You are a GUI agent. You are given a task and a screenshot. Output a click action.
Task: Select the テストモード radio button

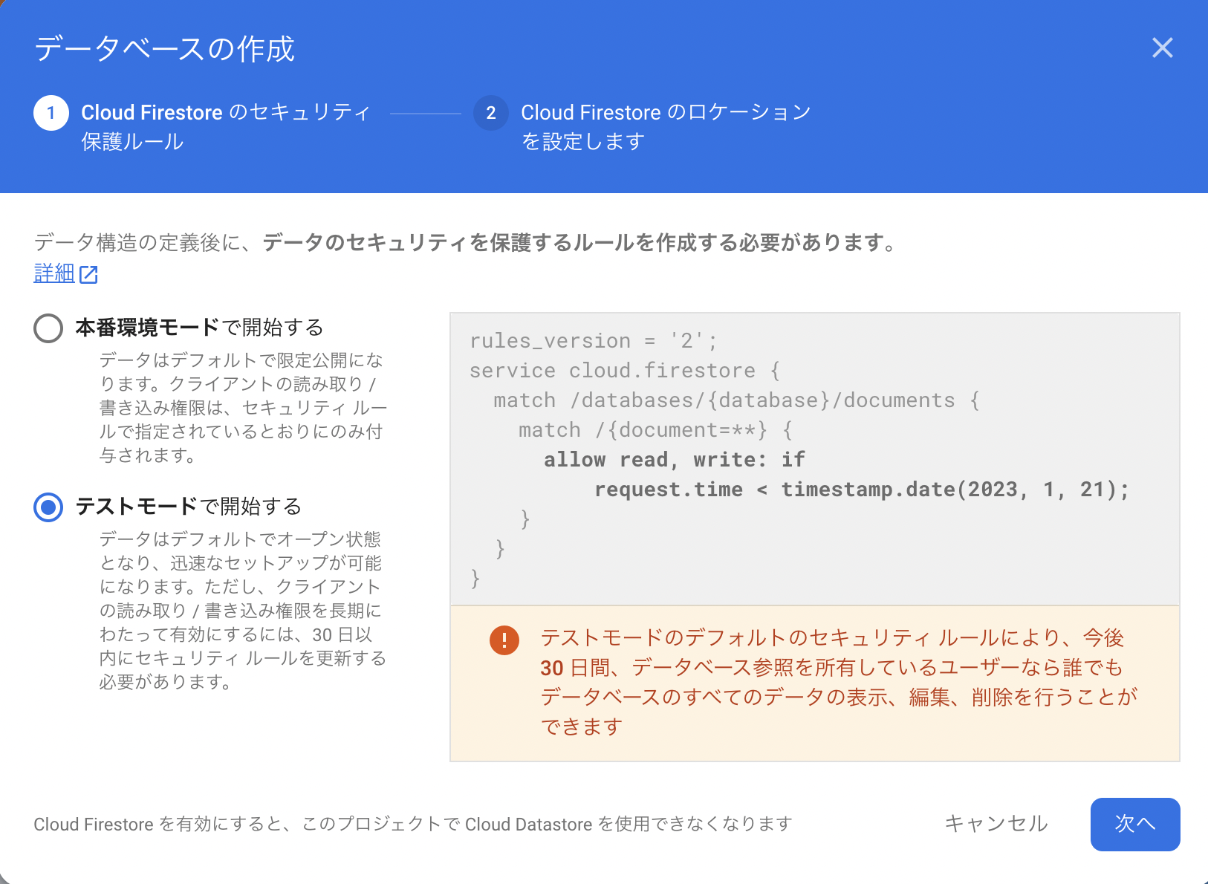pos(48,507)
